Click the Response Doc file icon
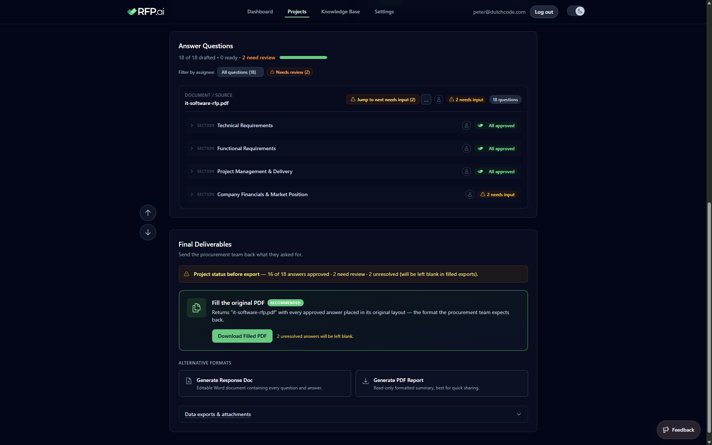712x445 pixels. [189, 381]
